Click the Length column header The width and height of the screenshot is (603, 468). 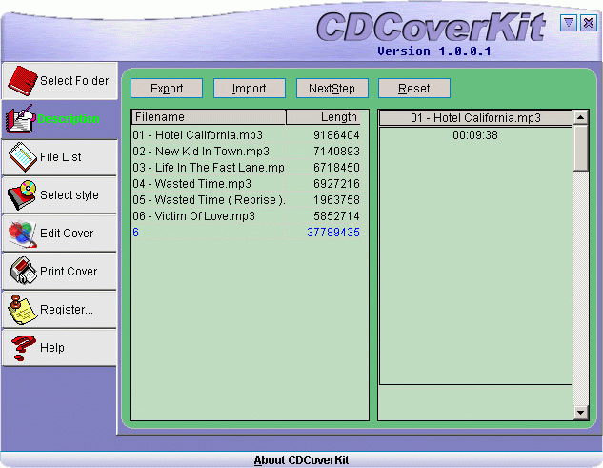323,117
